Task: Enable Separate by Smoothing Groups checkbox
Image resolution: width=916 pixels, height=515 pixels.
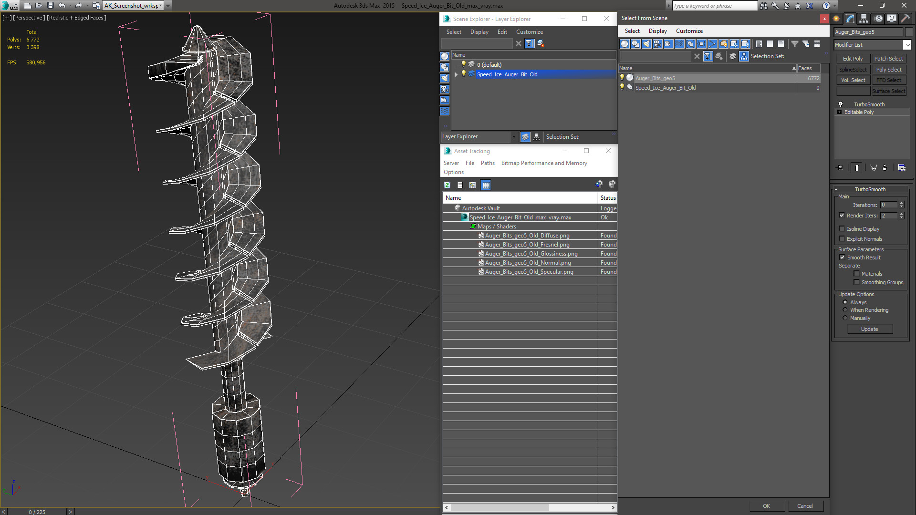Action: (x=856, y=282)
